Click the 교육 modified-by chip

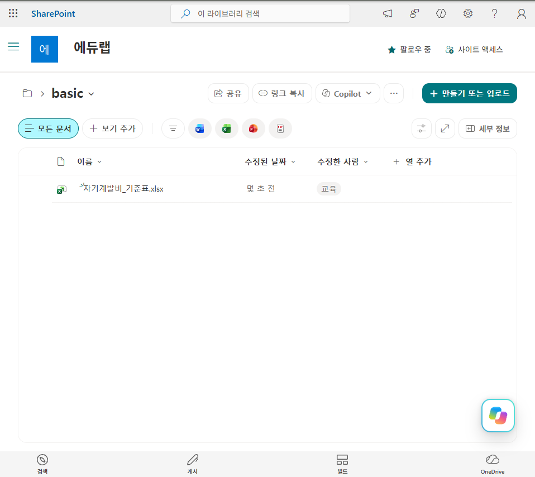pos(329,189)
